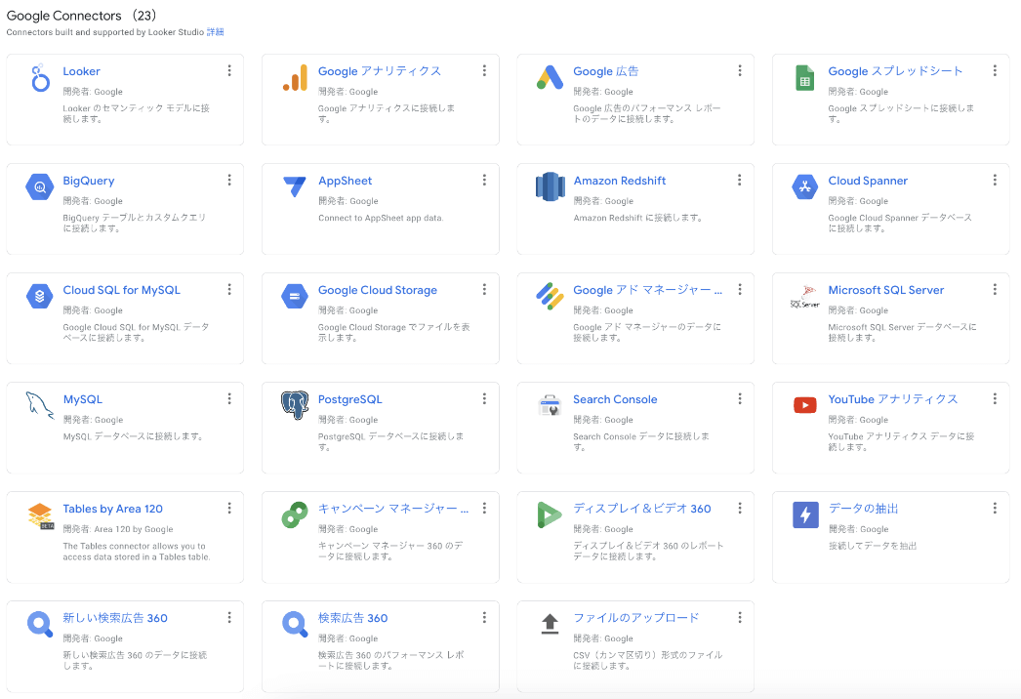Click the description "Amazon Redshift に接続します。"
This screenshot has width=1021, height=699.
[x=637, y=219]
